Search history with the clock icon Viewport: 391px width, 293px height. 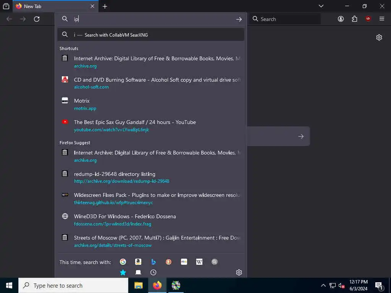click(x=153, y=272)
